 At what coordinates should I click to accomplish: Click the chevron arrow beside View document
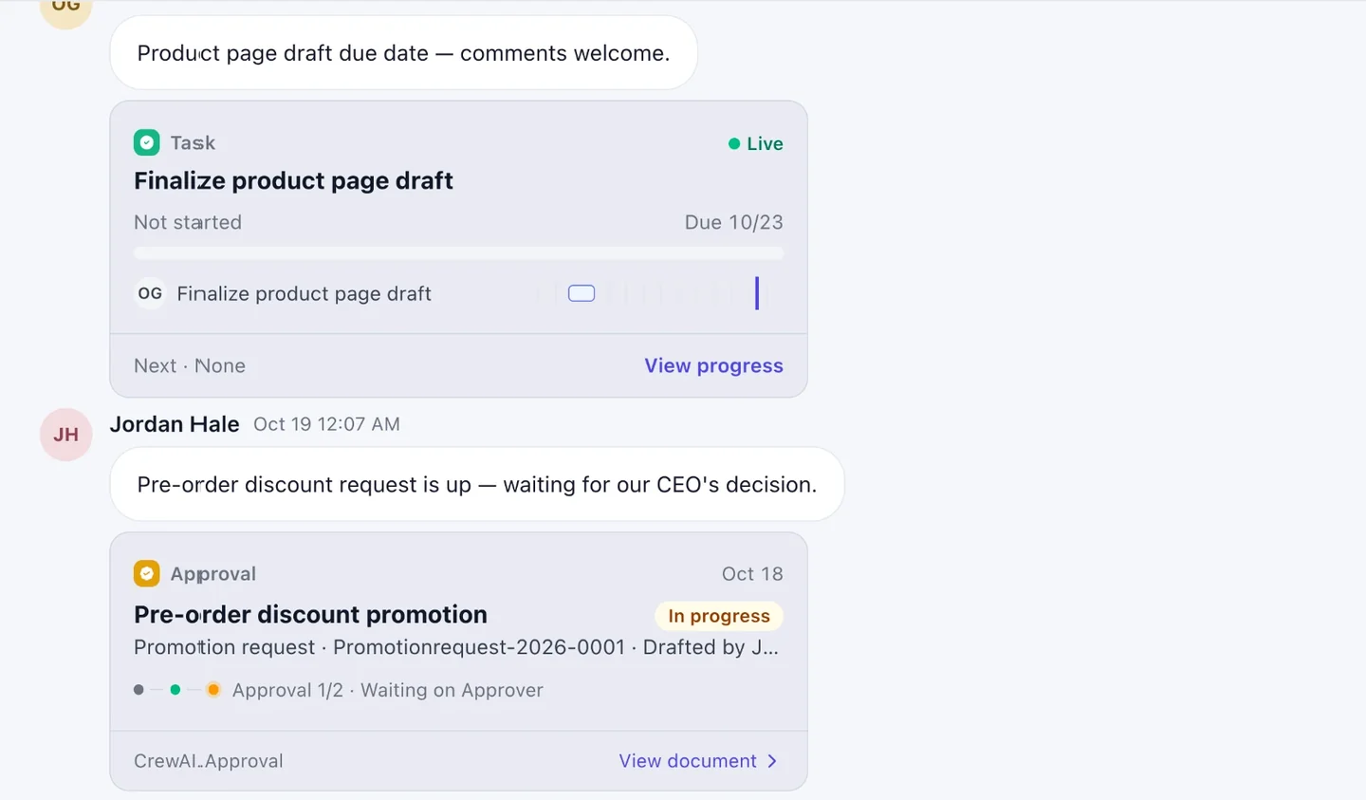point(772,761)
